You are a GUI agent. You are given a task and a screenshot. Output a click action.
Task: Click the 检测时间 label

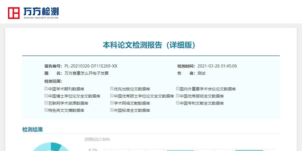click(x=186, y=66)
